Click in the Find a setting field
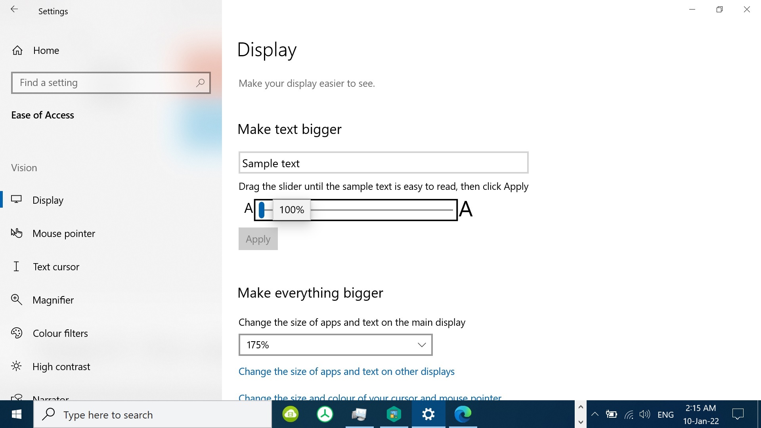Viewport: 761px width, 428px height. [x=103, y=83]
